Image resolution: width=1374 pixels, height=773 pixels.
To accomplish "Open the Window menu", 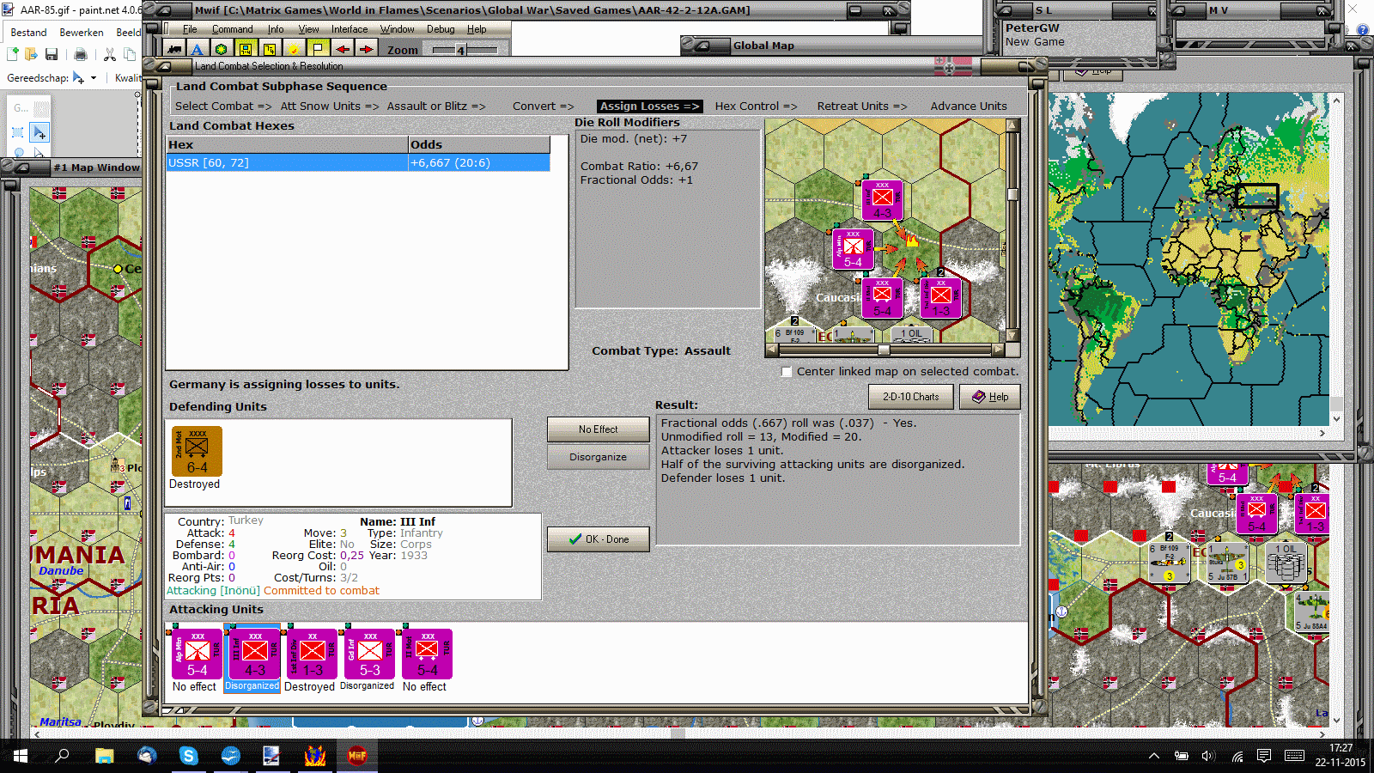I will coord(398,29).
